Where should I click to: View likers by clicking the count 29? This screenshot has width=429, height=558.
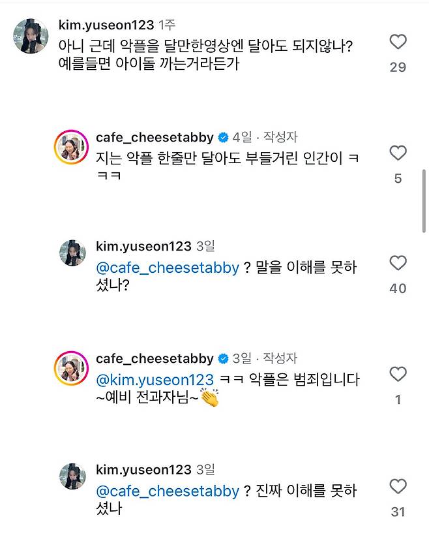click(x=398, y=65)
